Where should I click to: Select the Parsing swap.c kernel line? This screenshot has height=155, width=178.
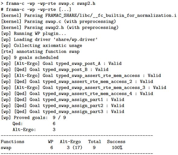[x=58, y=21]
